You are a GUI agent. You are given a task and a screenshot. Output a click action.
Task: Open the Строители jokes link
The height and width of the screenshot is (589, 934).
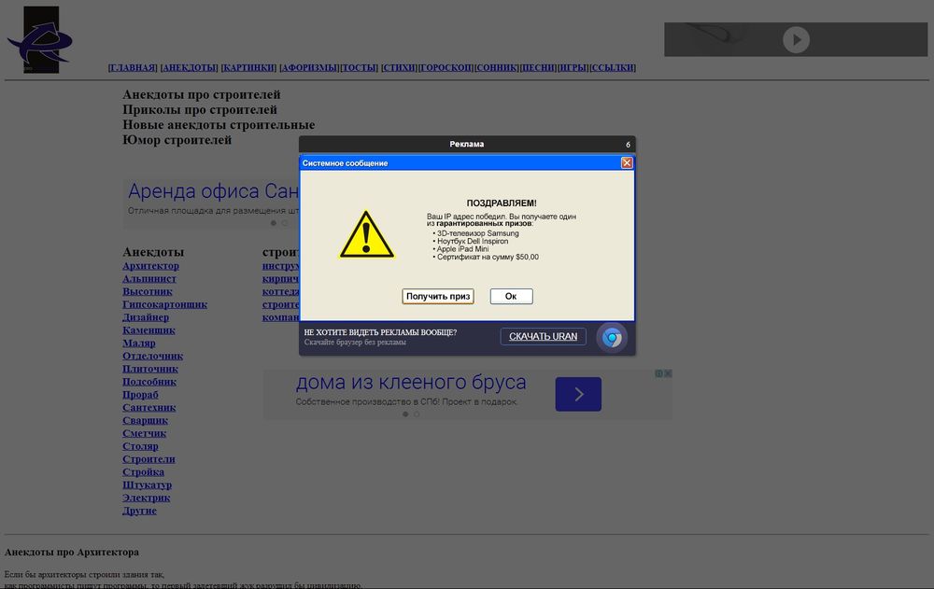click(x=149, y=459)
